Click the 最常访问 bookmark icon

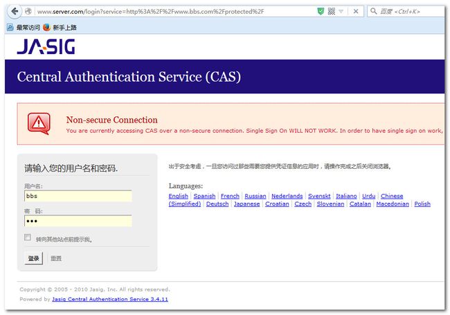click(x=10, y=28)
